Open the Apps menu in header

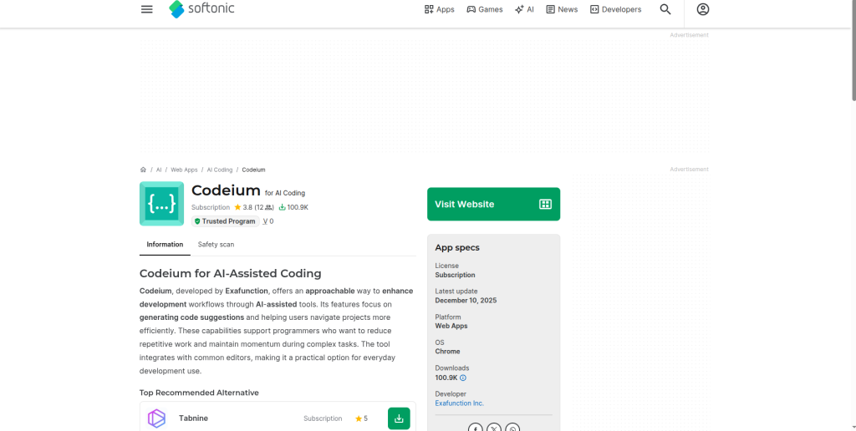440,9
